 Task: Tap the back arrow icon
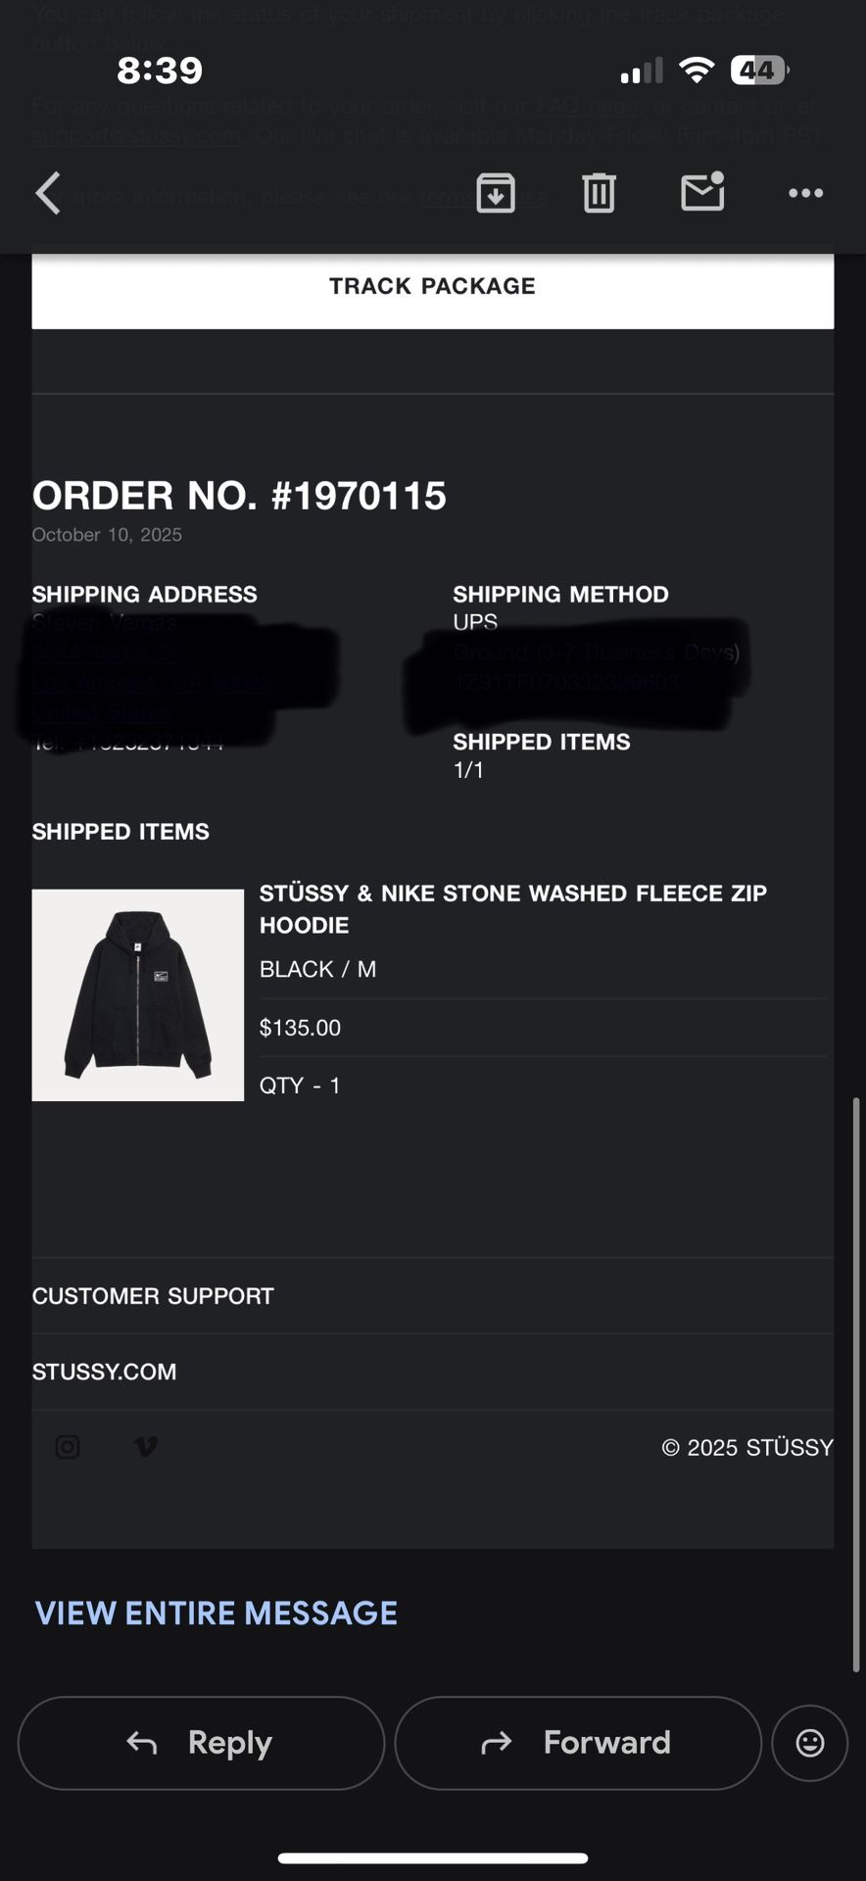click(x=48, y=193)
